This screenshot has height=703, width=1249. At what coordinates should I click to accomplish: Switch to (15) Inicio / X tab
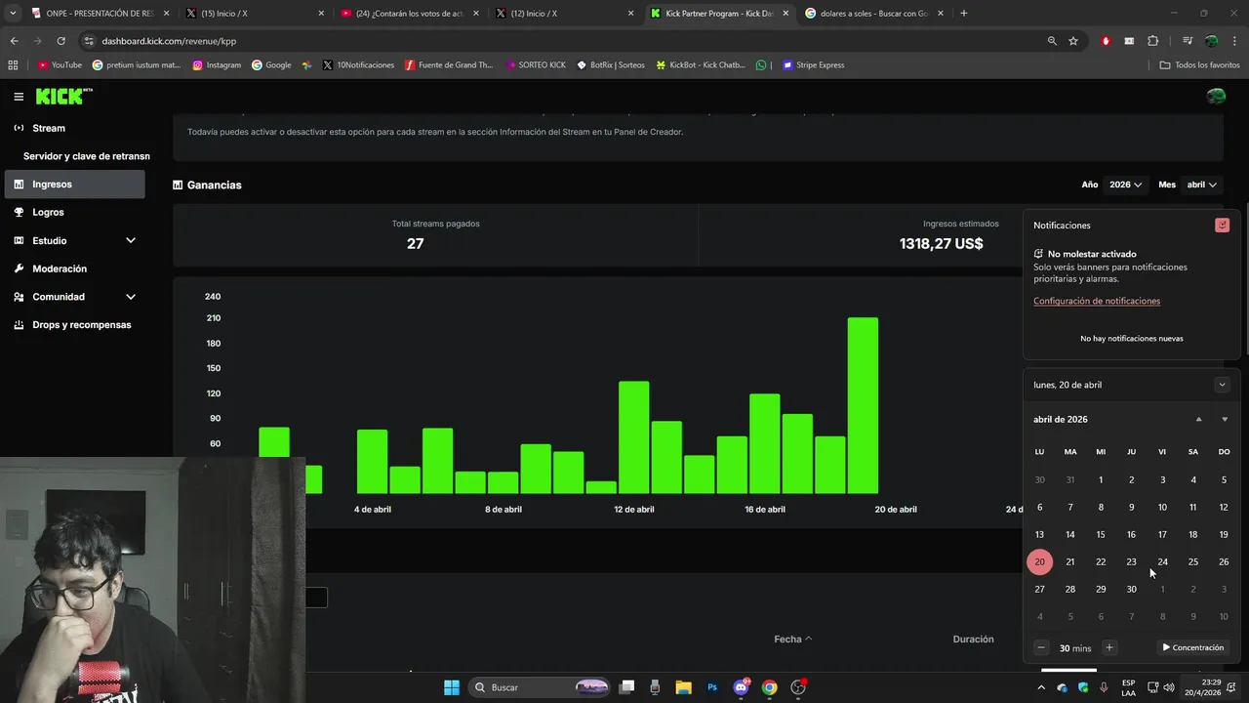(252, 14)
